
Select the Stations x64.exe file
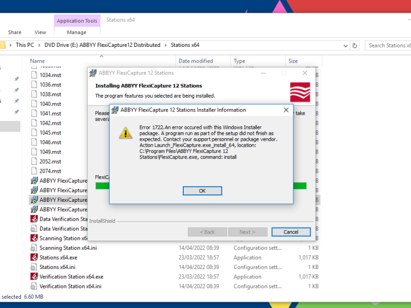click(58, 258)
